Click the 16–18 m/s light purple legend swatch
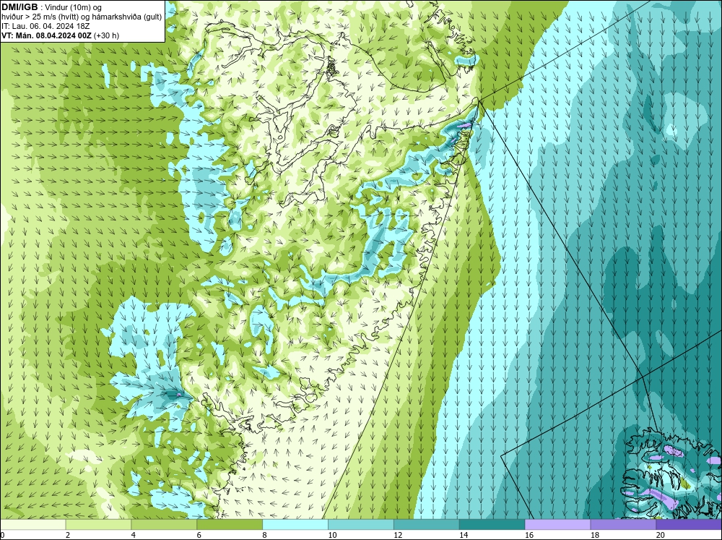The height and width of the screenshot is (540, 722). tap(557, 525)
